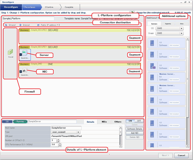Image resolution: width=193 pixels, height=160 pixels.
Task: Increase the Number of CPUs stepper
Action: (58, 139)
